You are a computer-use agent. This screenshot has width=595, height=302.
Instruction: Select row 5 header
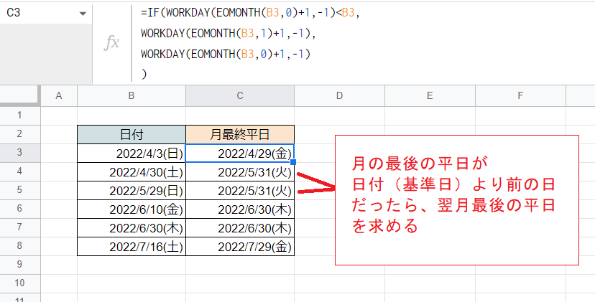click(19, 190)
